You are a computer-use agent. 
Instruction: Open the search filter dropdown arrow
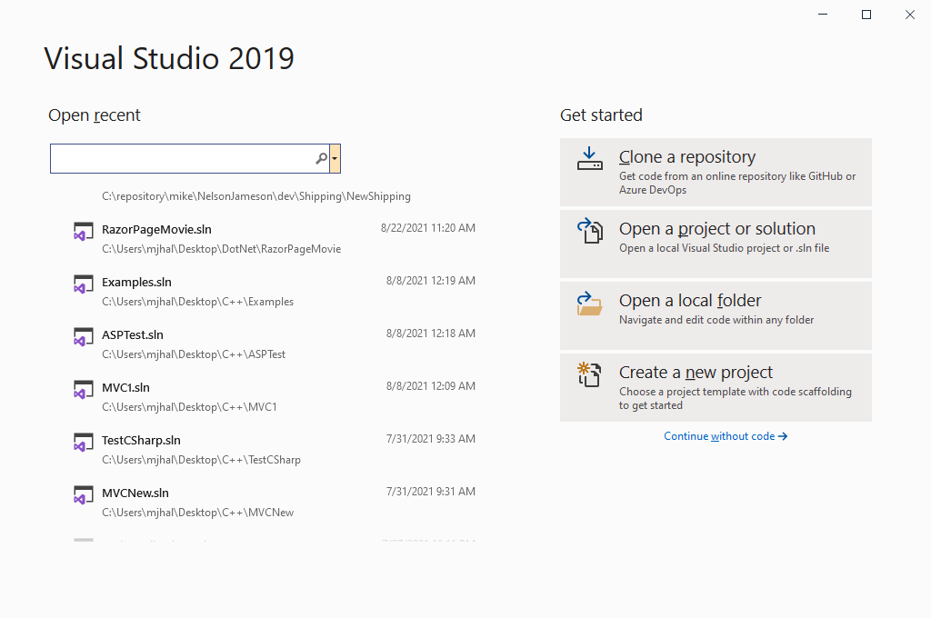[x=335, y=158]
